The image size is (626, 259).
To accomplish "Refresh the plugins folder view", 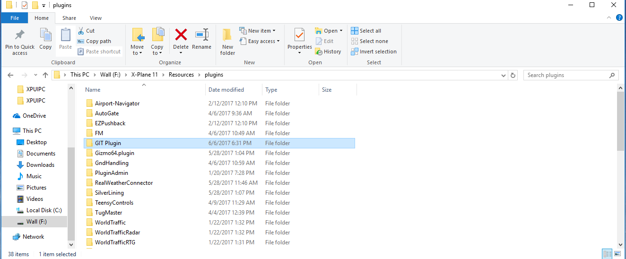I will (x=513, y=75).
